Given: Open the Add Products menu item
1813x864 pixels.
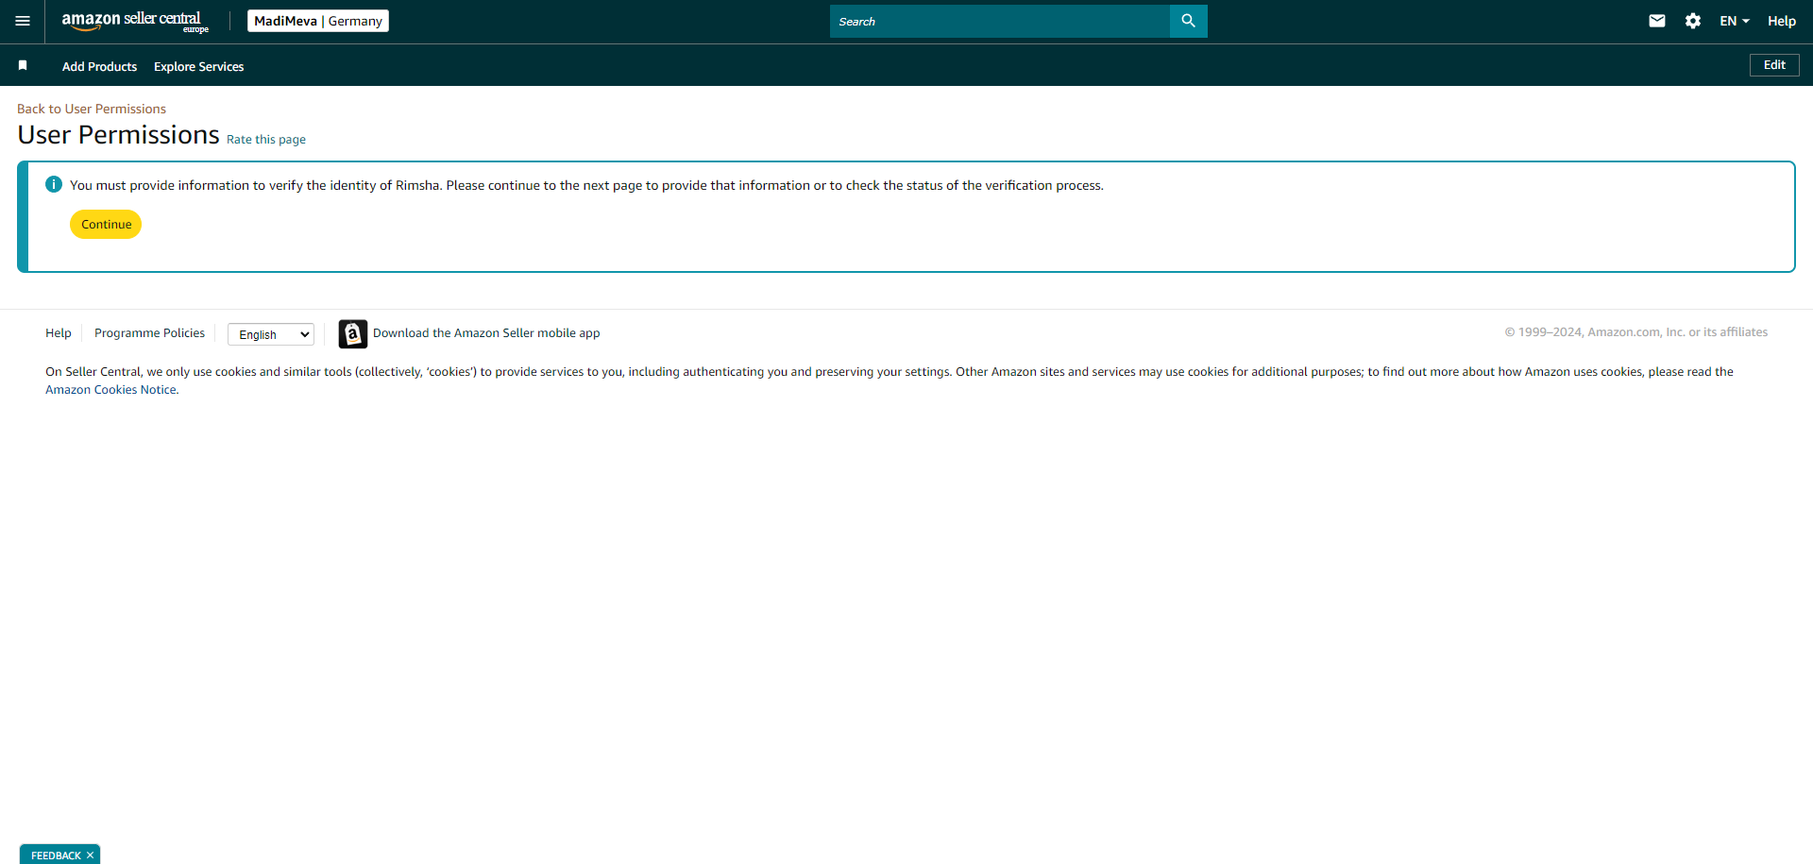Looking at the screenshot, I should pyautogui.click(x=99, y=66).
